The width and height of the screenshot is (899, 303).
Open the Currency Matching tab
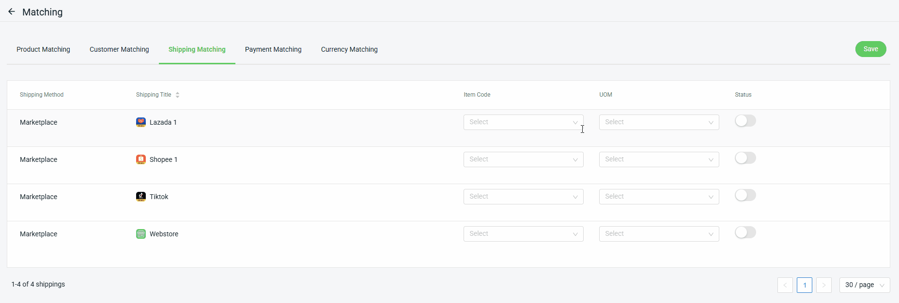(349, 49)
